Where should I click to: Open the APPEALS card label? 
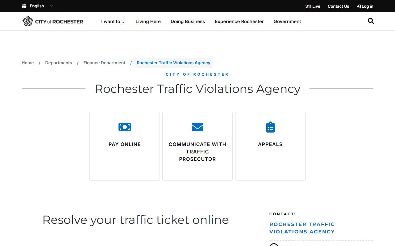coord(270,144)
